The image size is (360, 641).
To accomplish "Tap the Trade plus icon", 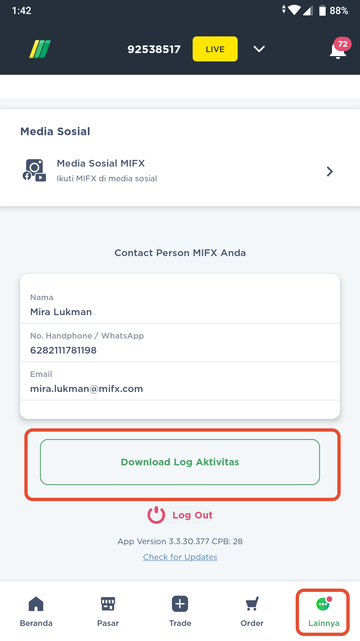I will [180, 604].
